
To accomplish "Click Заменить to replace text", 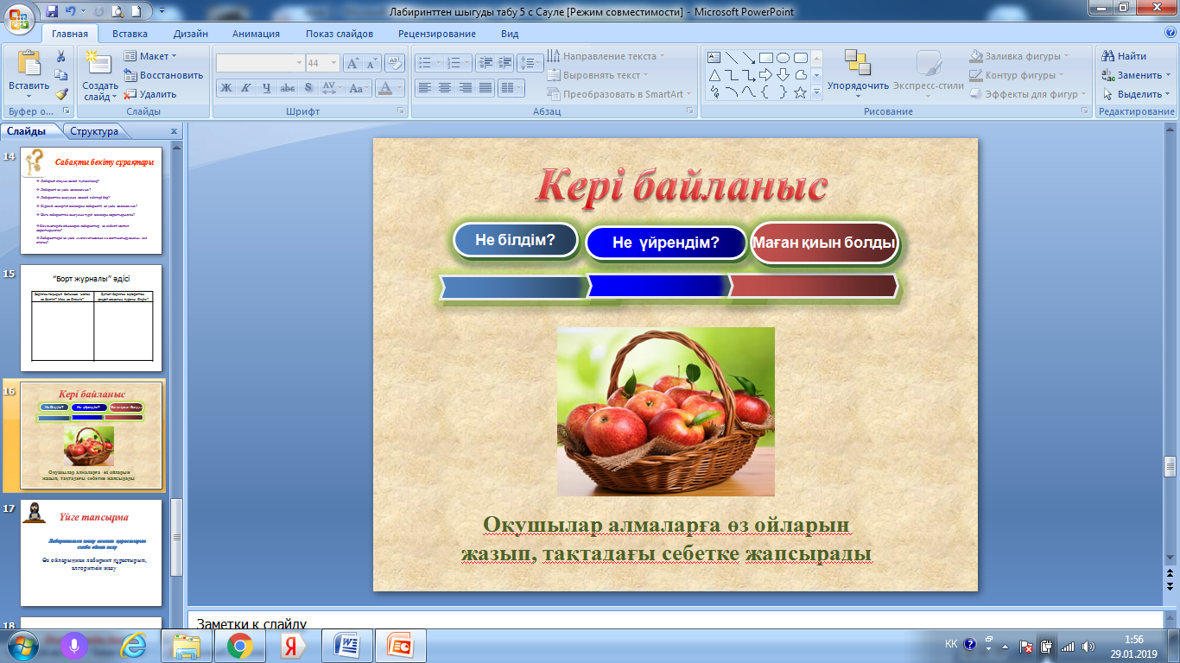I will point(1135,75).
